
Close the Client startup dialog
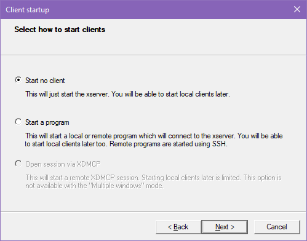pos(297,9)
